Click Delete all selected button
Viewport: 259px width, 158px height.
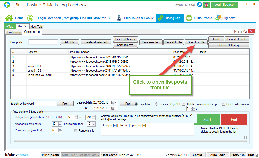(96, 42)
